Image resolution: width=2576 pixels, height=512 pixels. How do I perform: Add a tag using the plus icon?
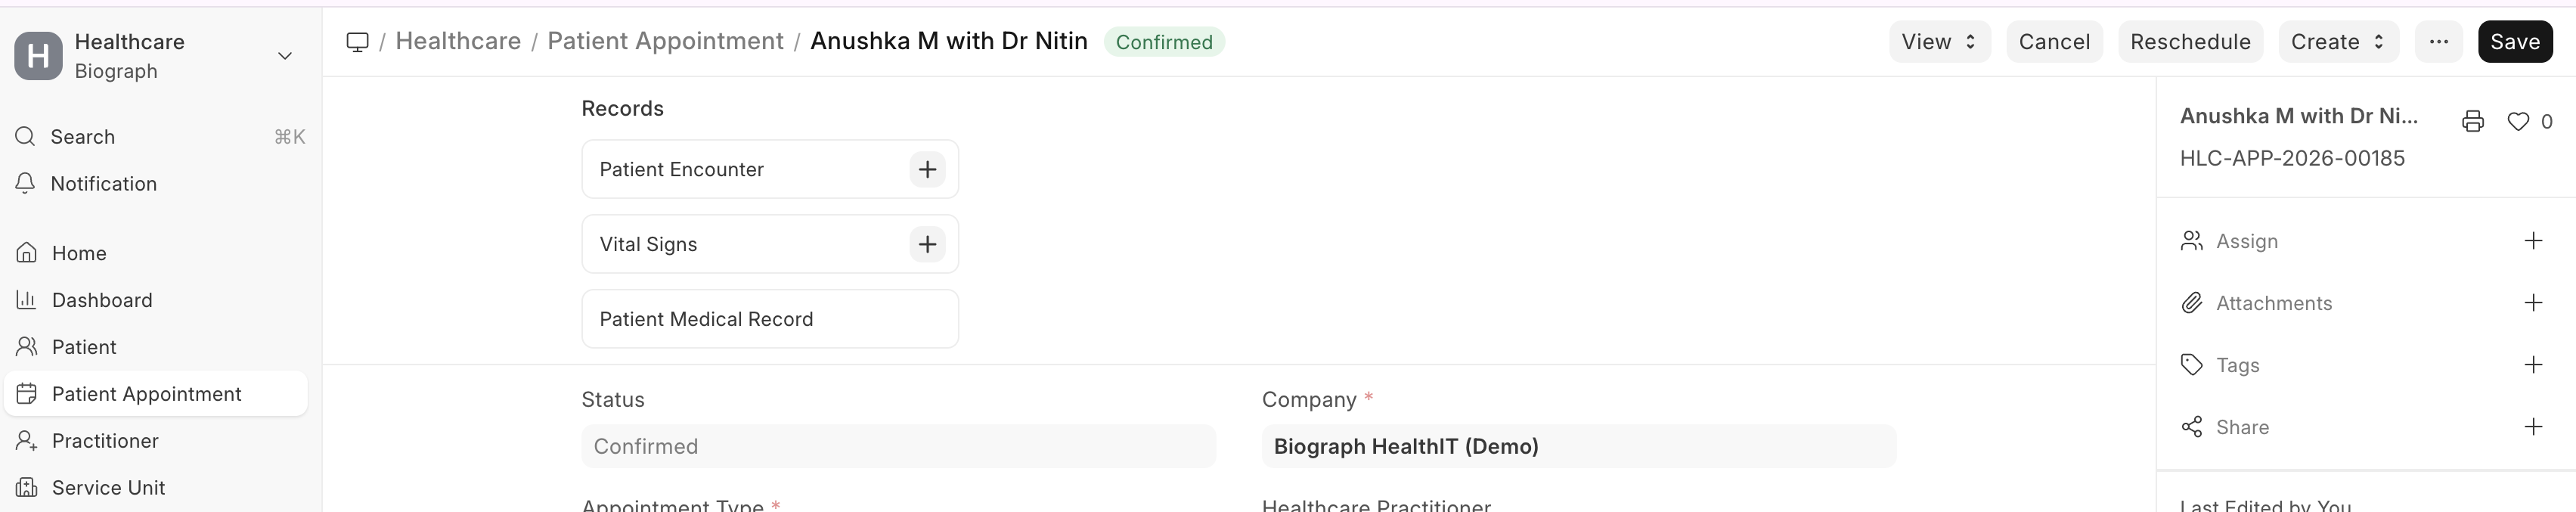coord(2532,365)
